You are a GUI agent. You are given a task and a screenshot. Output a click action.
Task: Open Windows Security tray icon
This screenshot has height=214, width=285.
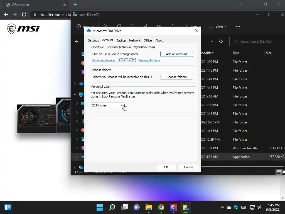236,207
